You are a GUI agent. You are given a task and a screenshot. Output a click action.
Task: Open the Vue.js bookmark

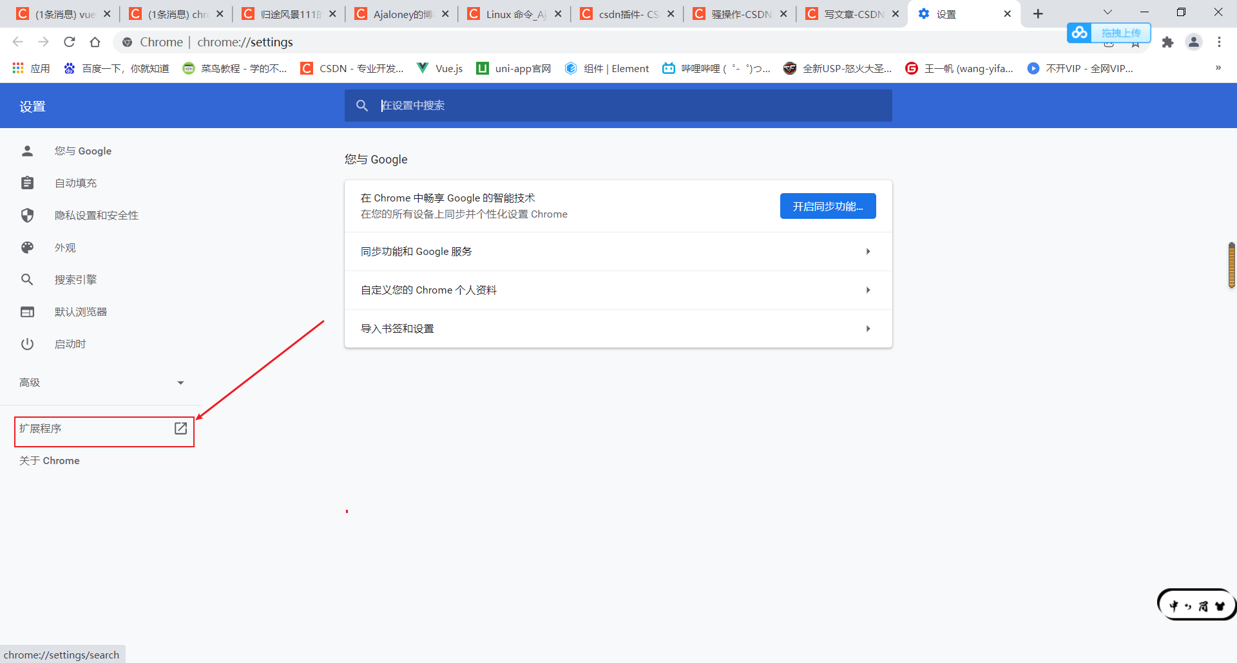point(439,68)
